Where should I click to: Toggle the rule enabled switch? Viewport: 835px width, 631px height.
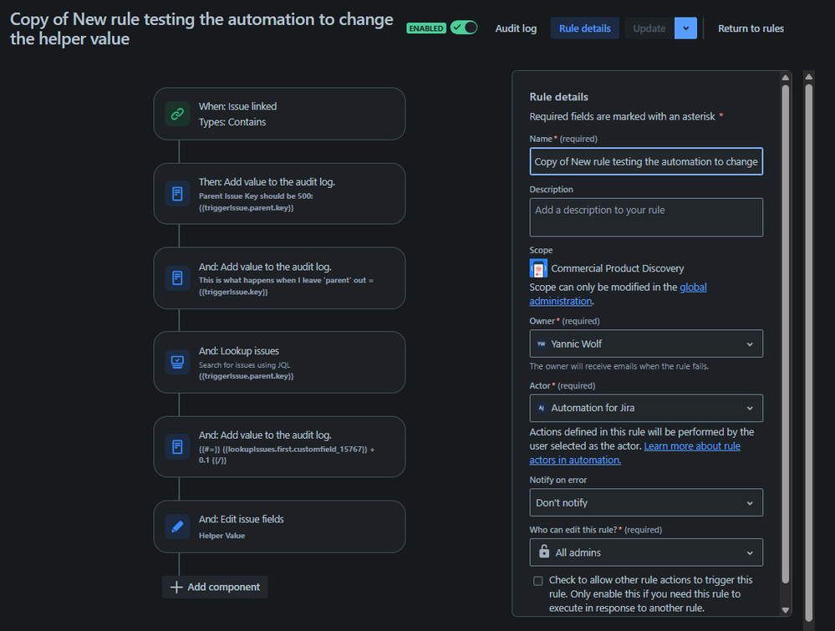pyautogui.click(x=464, y=28)
